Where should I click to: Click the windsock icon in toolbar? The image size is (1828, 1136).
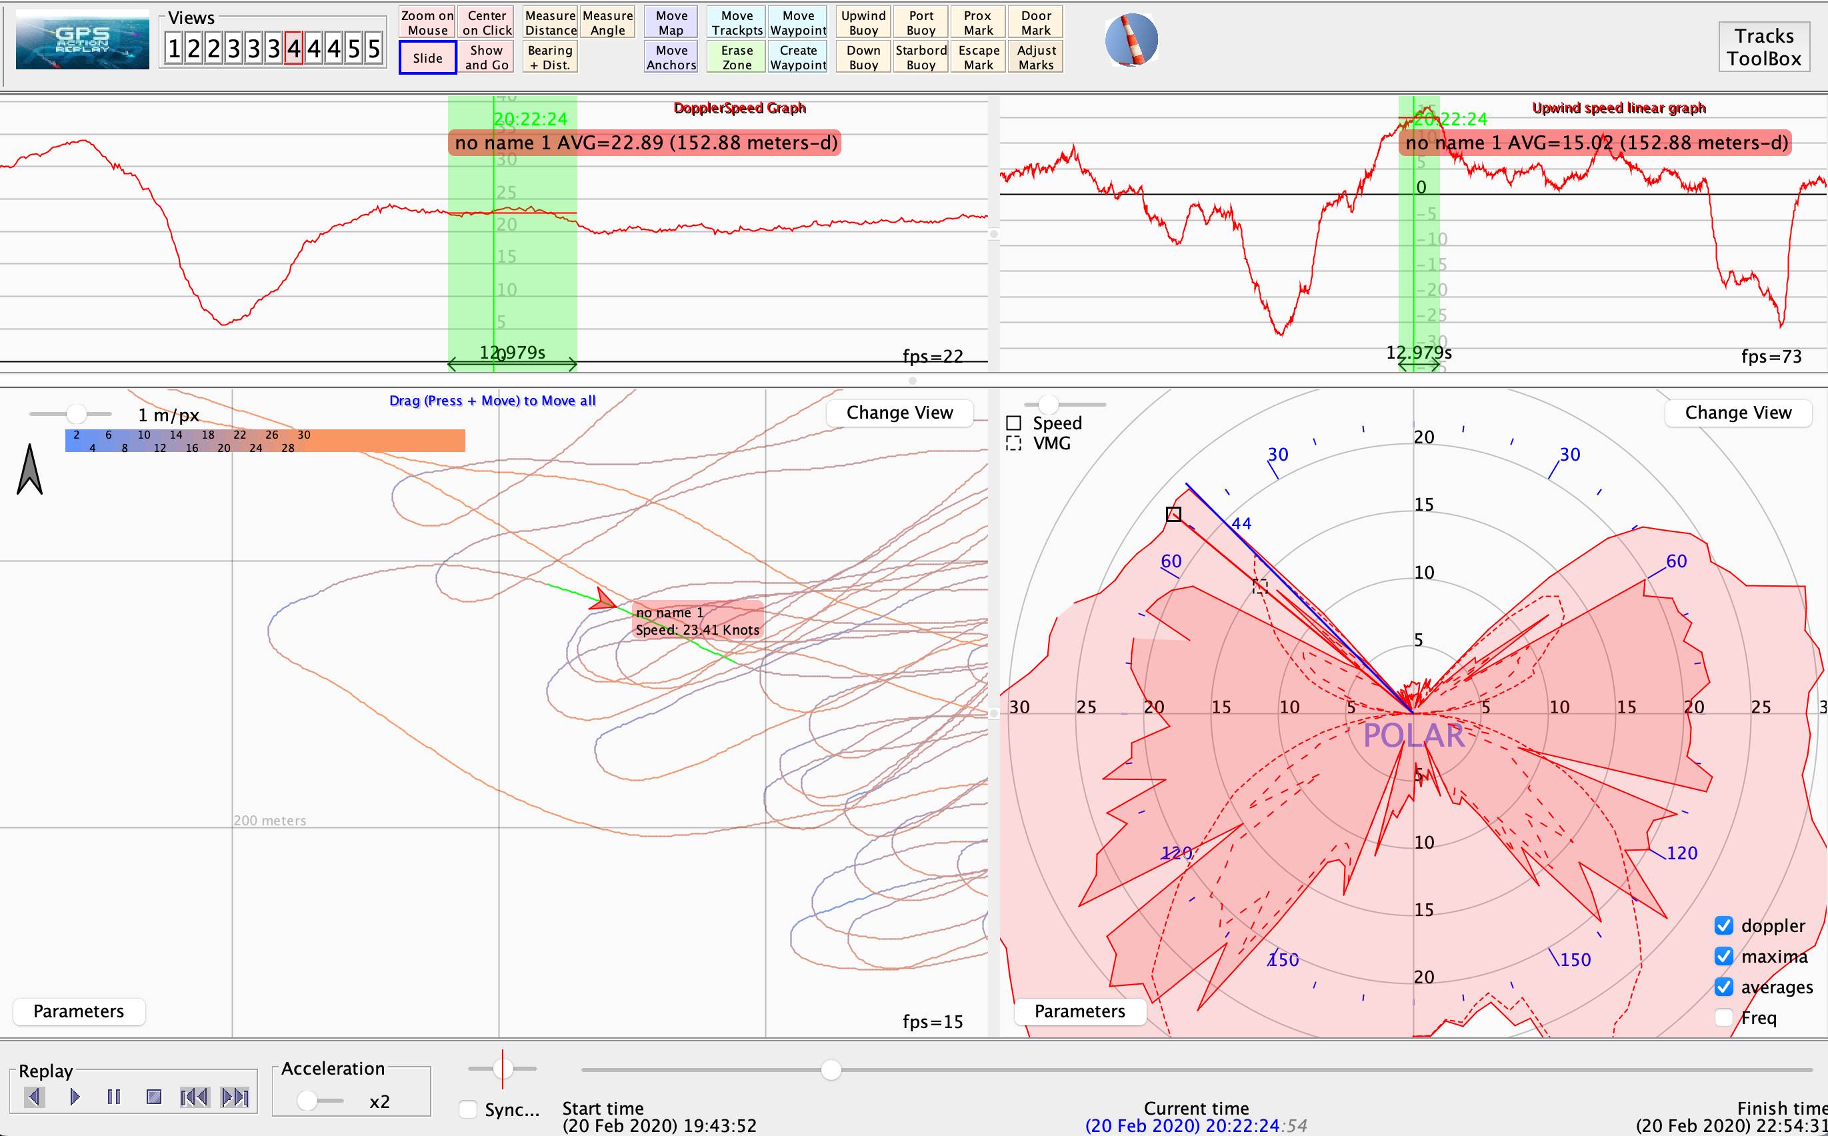(x=1131, y=40)
